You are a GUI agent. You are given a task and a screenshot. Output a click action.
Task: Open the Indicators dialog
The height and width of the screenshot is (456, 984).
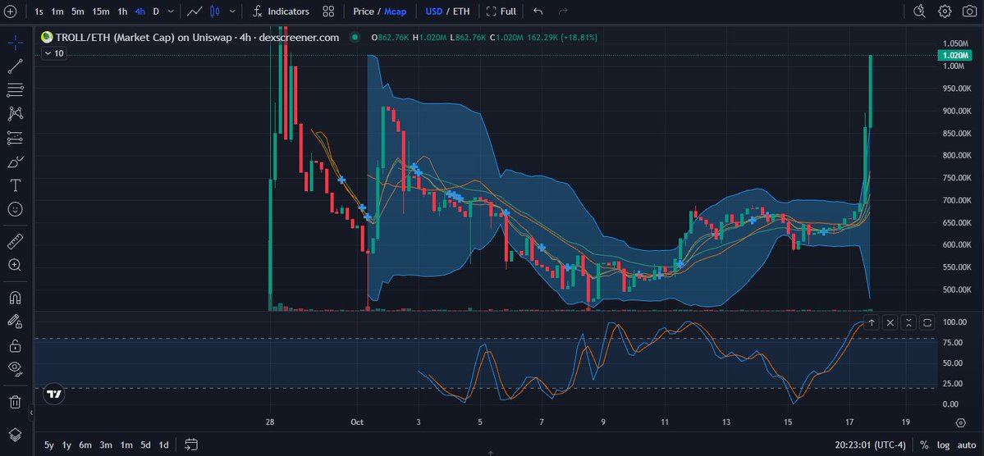click(x=281, y=11)
